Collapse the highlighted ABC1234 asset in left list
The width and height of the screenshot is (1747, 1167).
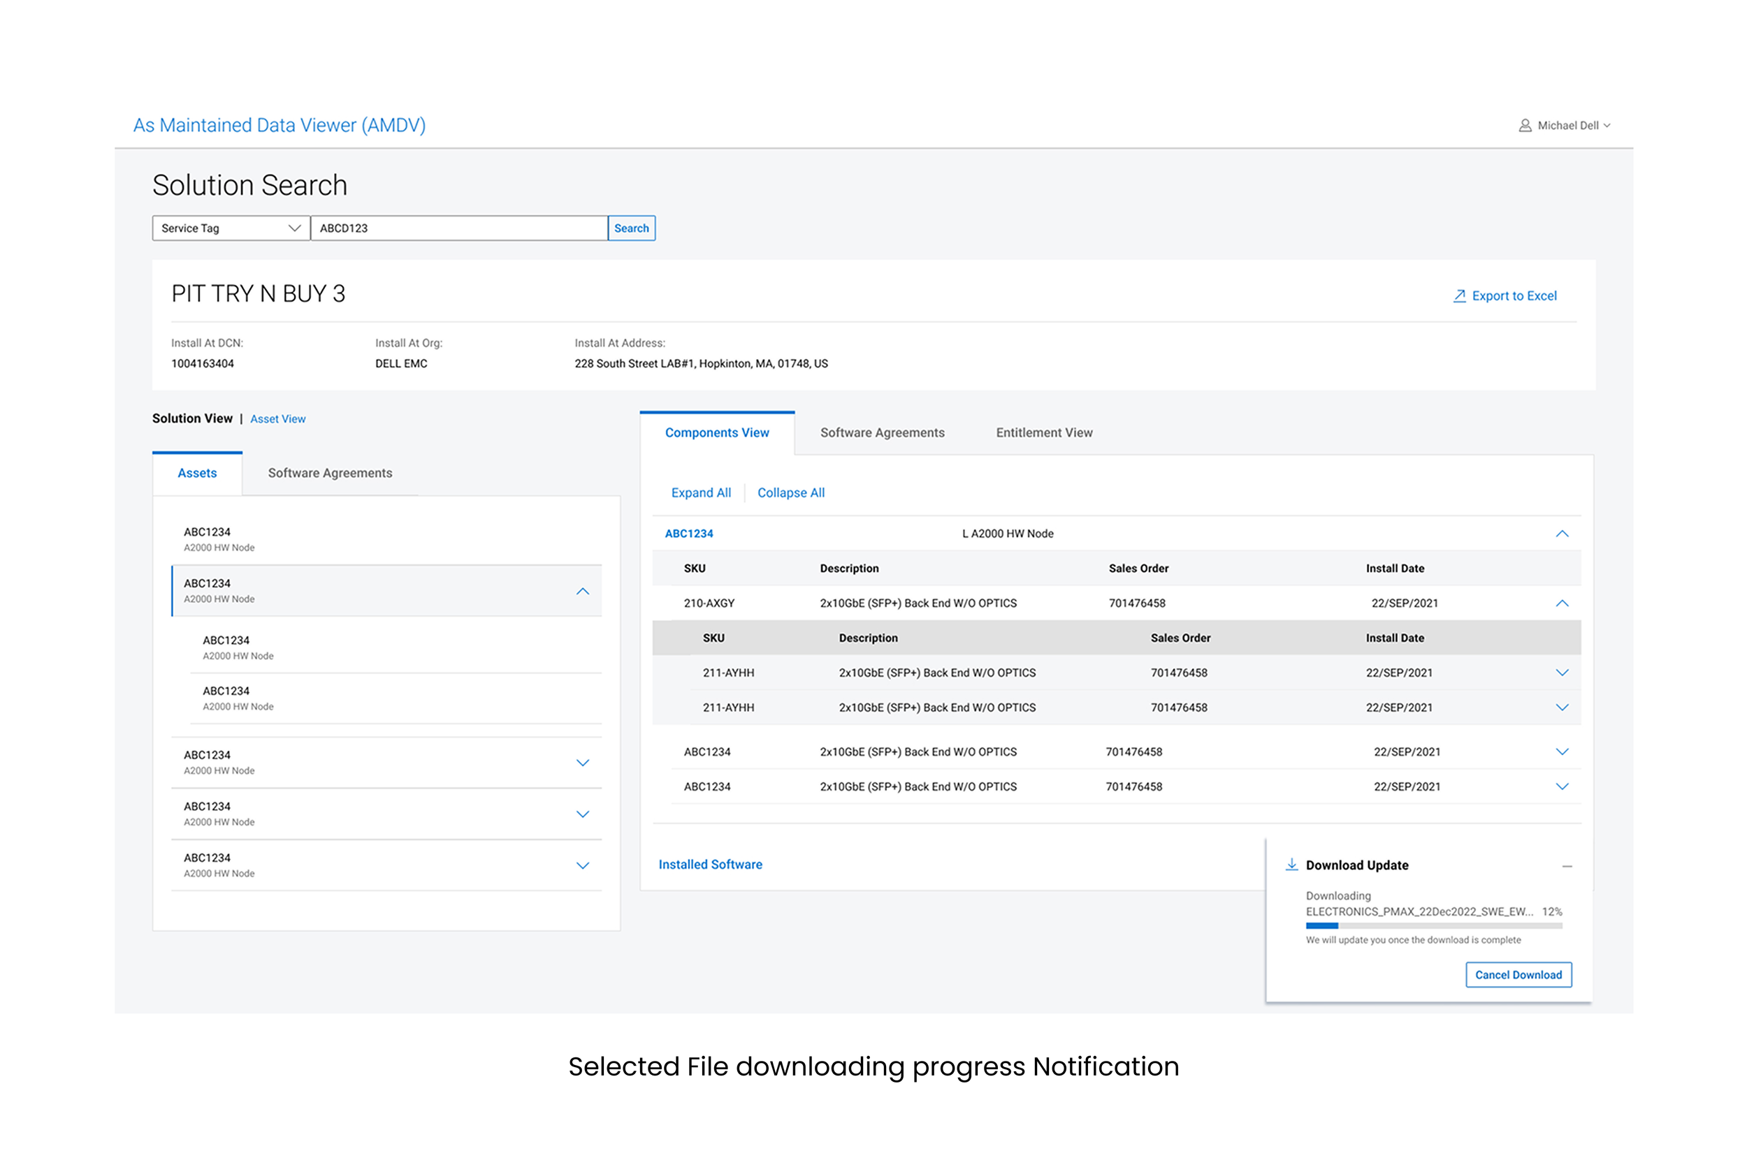[x=583, y=592]
